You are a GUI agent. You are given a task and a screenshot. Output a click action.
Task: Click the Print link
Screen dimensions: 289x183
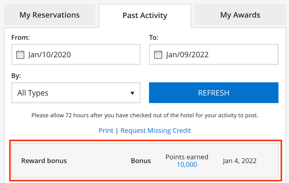pyautogui.click(x=106, y=130)
